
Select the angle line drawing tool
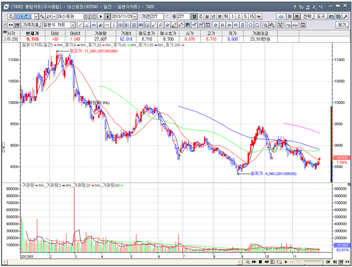[x=87, y=25]
